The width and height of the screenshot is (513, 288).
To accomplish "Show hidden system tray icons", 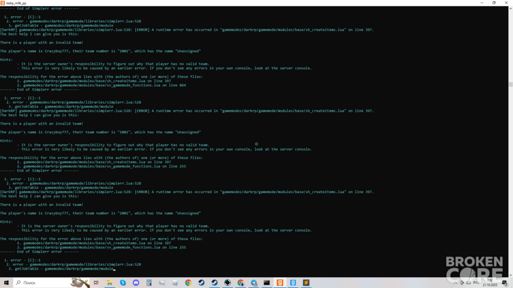I will [x=455, y=283].
